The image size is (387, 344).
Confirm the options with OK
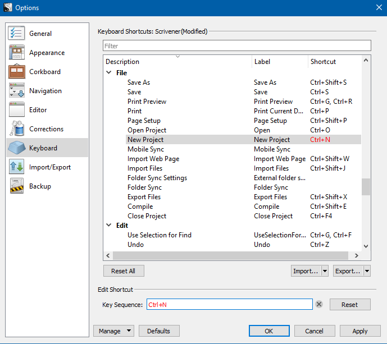(x=269, y=331)
